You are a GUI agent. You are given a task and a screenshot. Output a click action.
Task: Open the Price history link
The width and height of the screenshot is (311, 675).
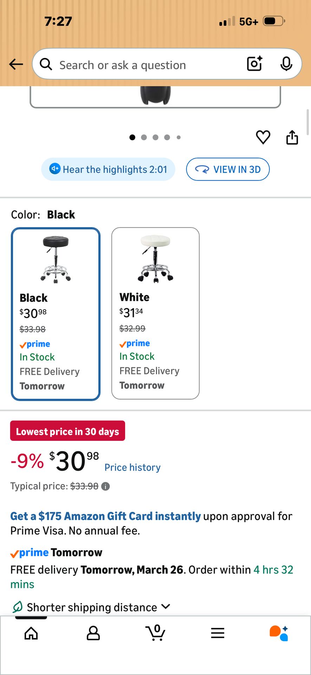132,467
